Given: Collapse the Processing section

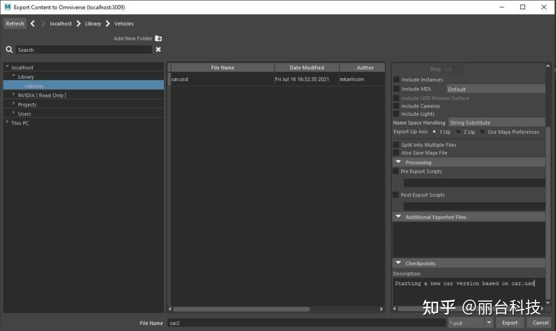Looking at the screenshot, I should (x=398, y=162).
